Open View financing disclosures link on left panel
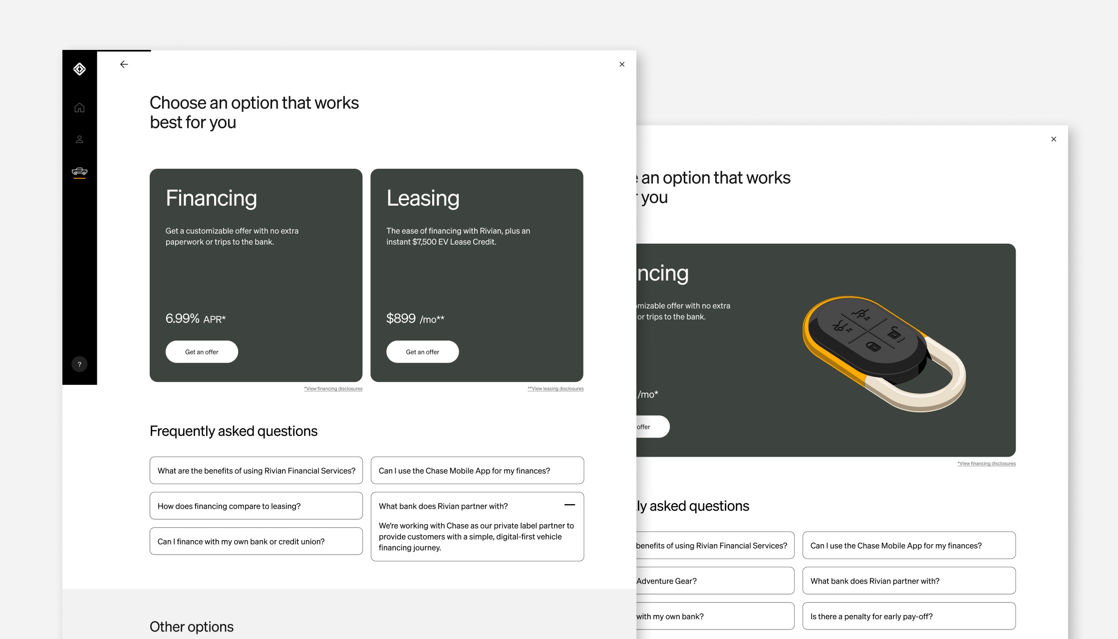 [333, 388]
